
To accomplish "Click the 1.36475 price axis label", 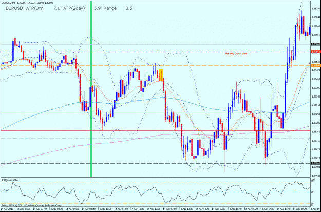I will point(315,70).
